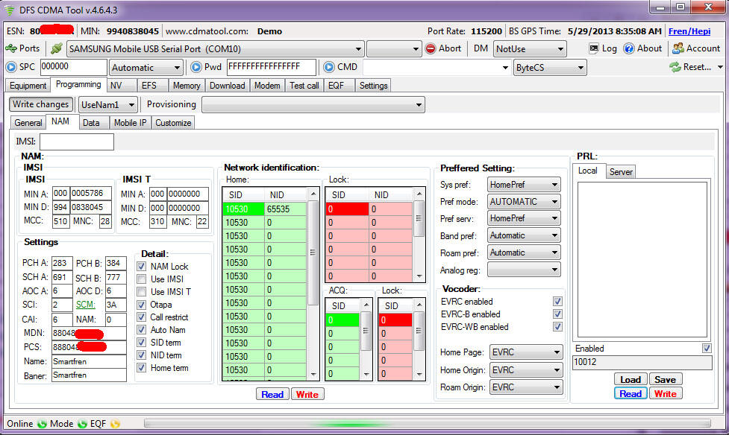Screen dimensions: 729x435
Task: Open the DM NotUse dropdown
Action: point(530,48)
